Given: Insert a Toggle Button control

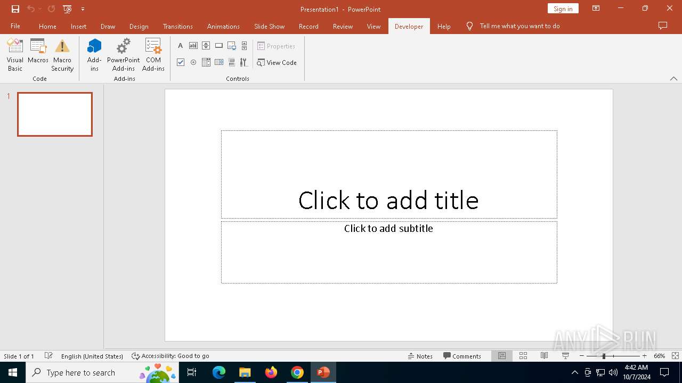Looking at the screenshot, I should [232, 62].
